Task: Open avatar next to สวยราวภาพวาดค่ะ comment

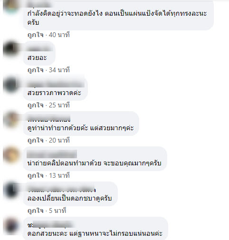Action: [11, 84]
